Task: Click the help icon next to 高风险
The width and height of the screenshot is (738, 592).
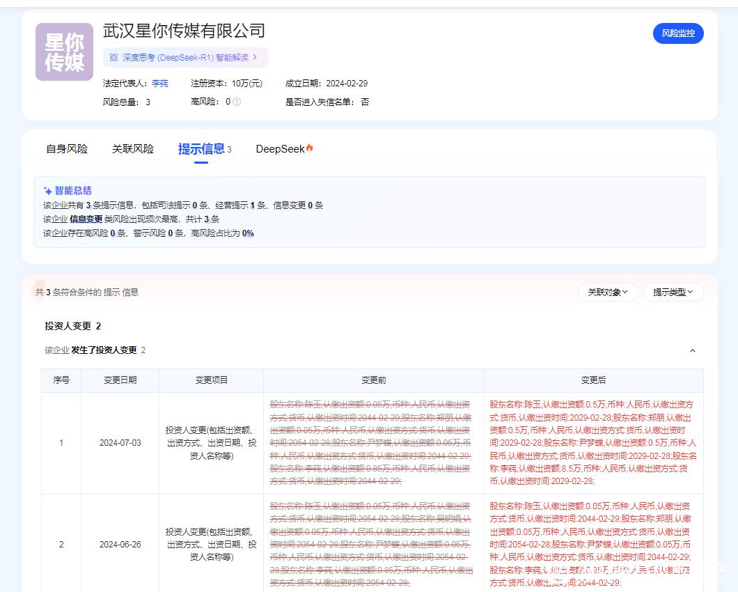Action: pos(237,102)
